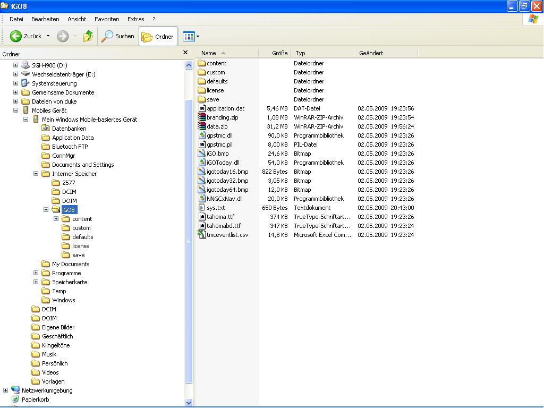Expand the Programme tree node
This screenshot has width=544, height=408.
pos(36,273)
